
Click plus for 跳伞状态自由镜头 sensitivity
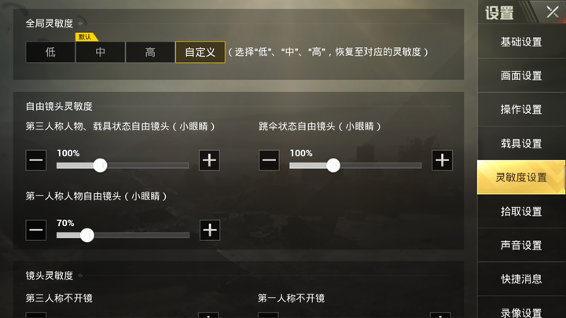[x=442, y=160]
